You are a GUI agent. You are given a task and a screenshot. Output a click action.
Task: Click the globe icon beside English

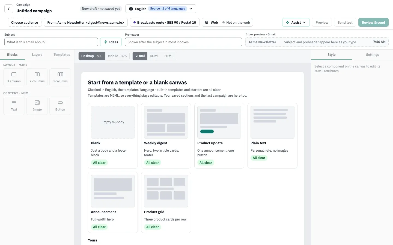(x=131, y=9)
